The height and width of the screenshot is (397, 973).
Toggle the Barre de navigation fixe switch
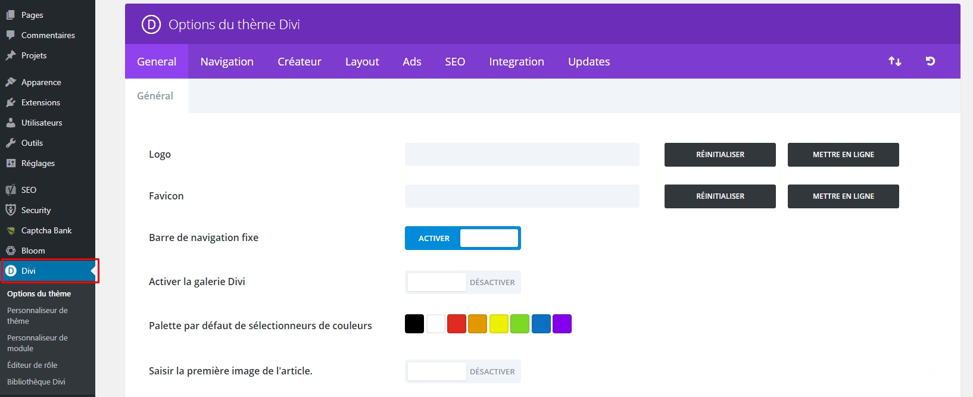pyautogui.click(x=463, y=238)
